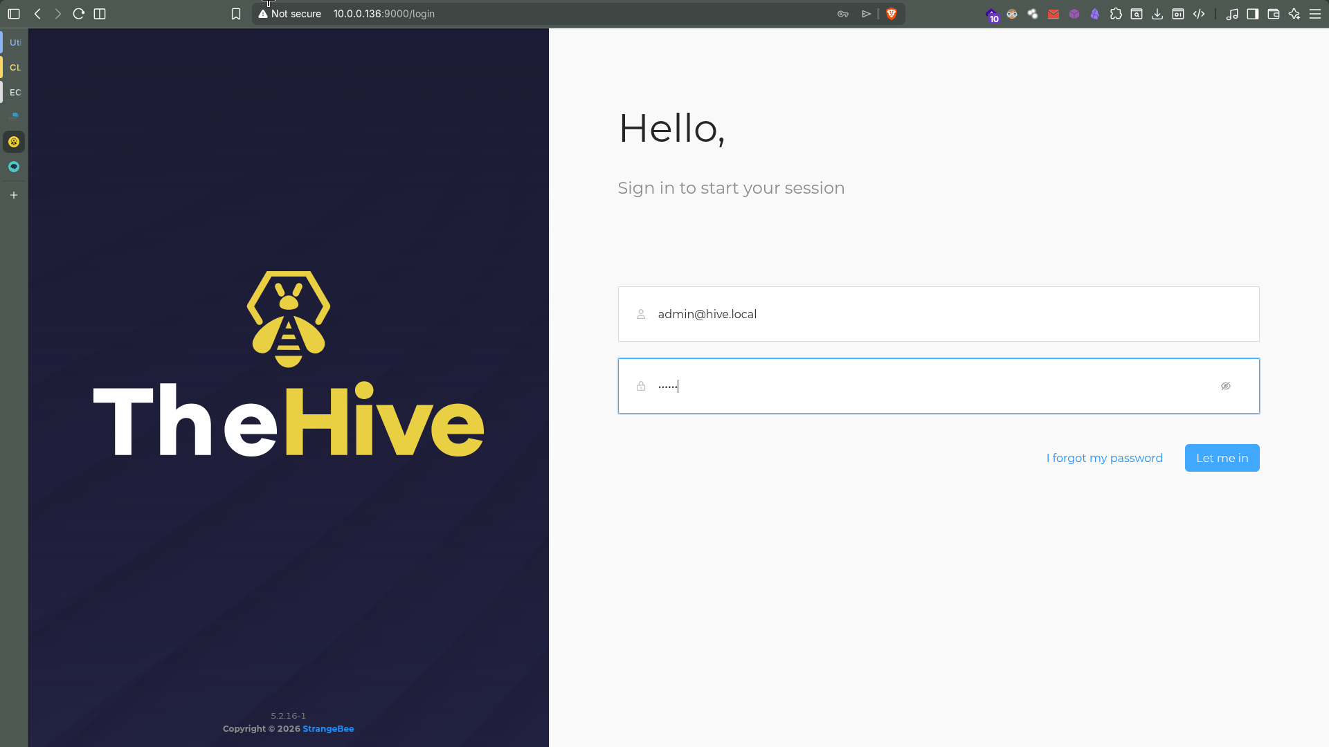Open the extension with purple badge 10
1329x747 pixels.
click(993, 15)
